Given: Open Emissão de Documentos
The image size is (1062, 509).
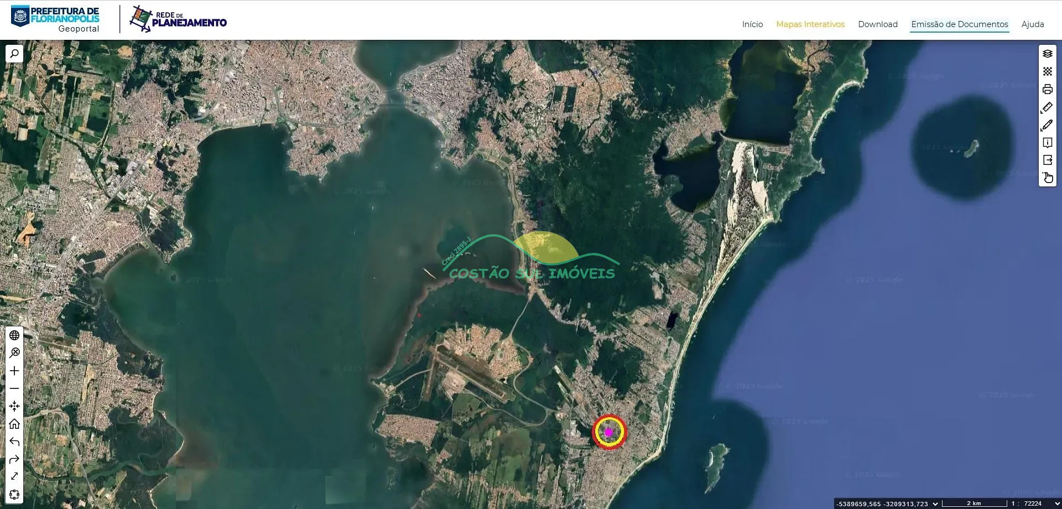Looking at the screenshot, I should coord(960,24).
